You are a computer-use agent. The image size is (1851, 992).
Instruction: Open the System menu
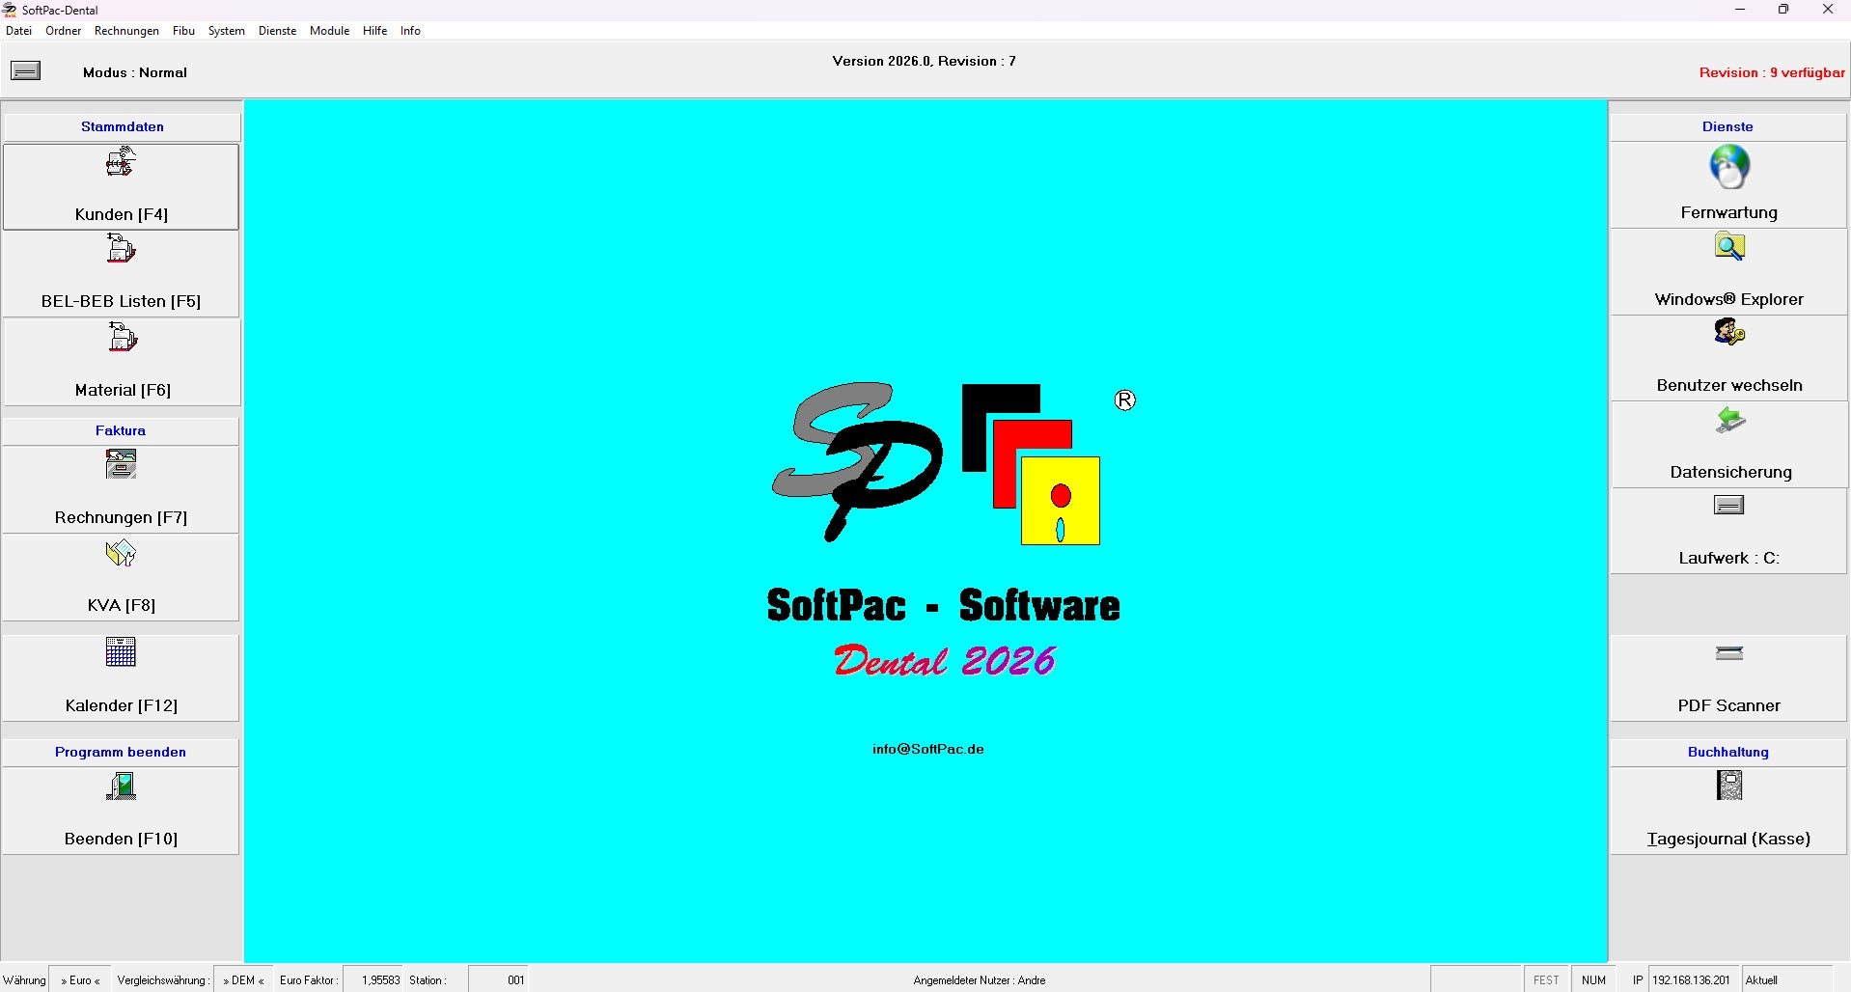[x=227, y=31]
